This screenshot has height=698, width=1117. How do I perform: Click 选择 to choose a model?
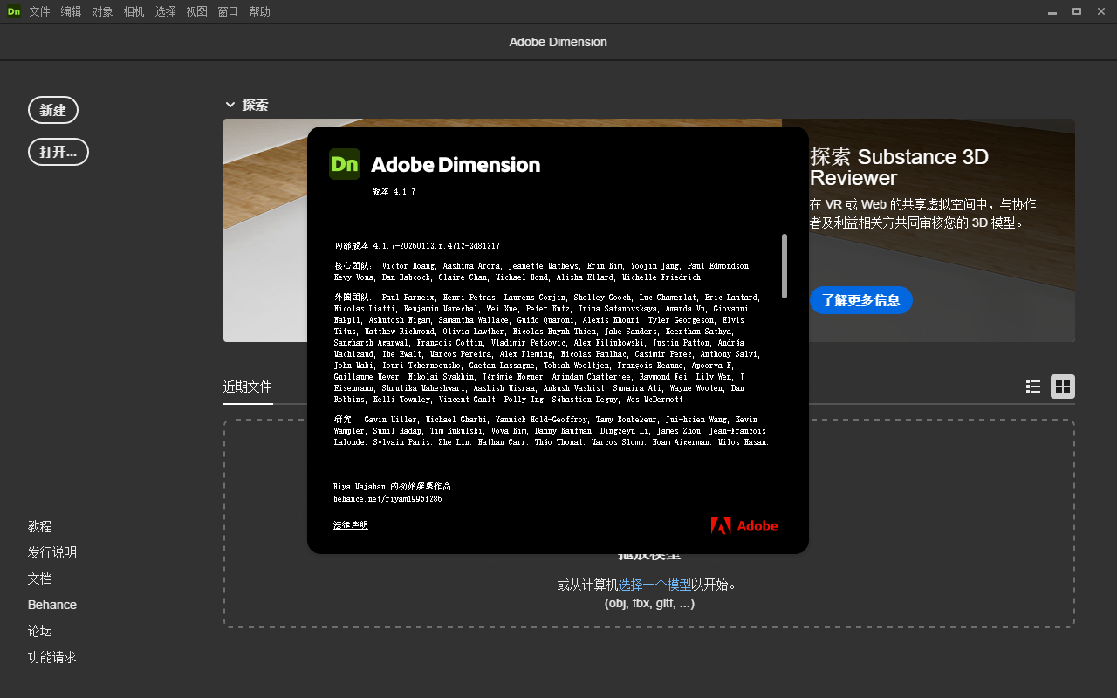631,585
